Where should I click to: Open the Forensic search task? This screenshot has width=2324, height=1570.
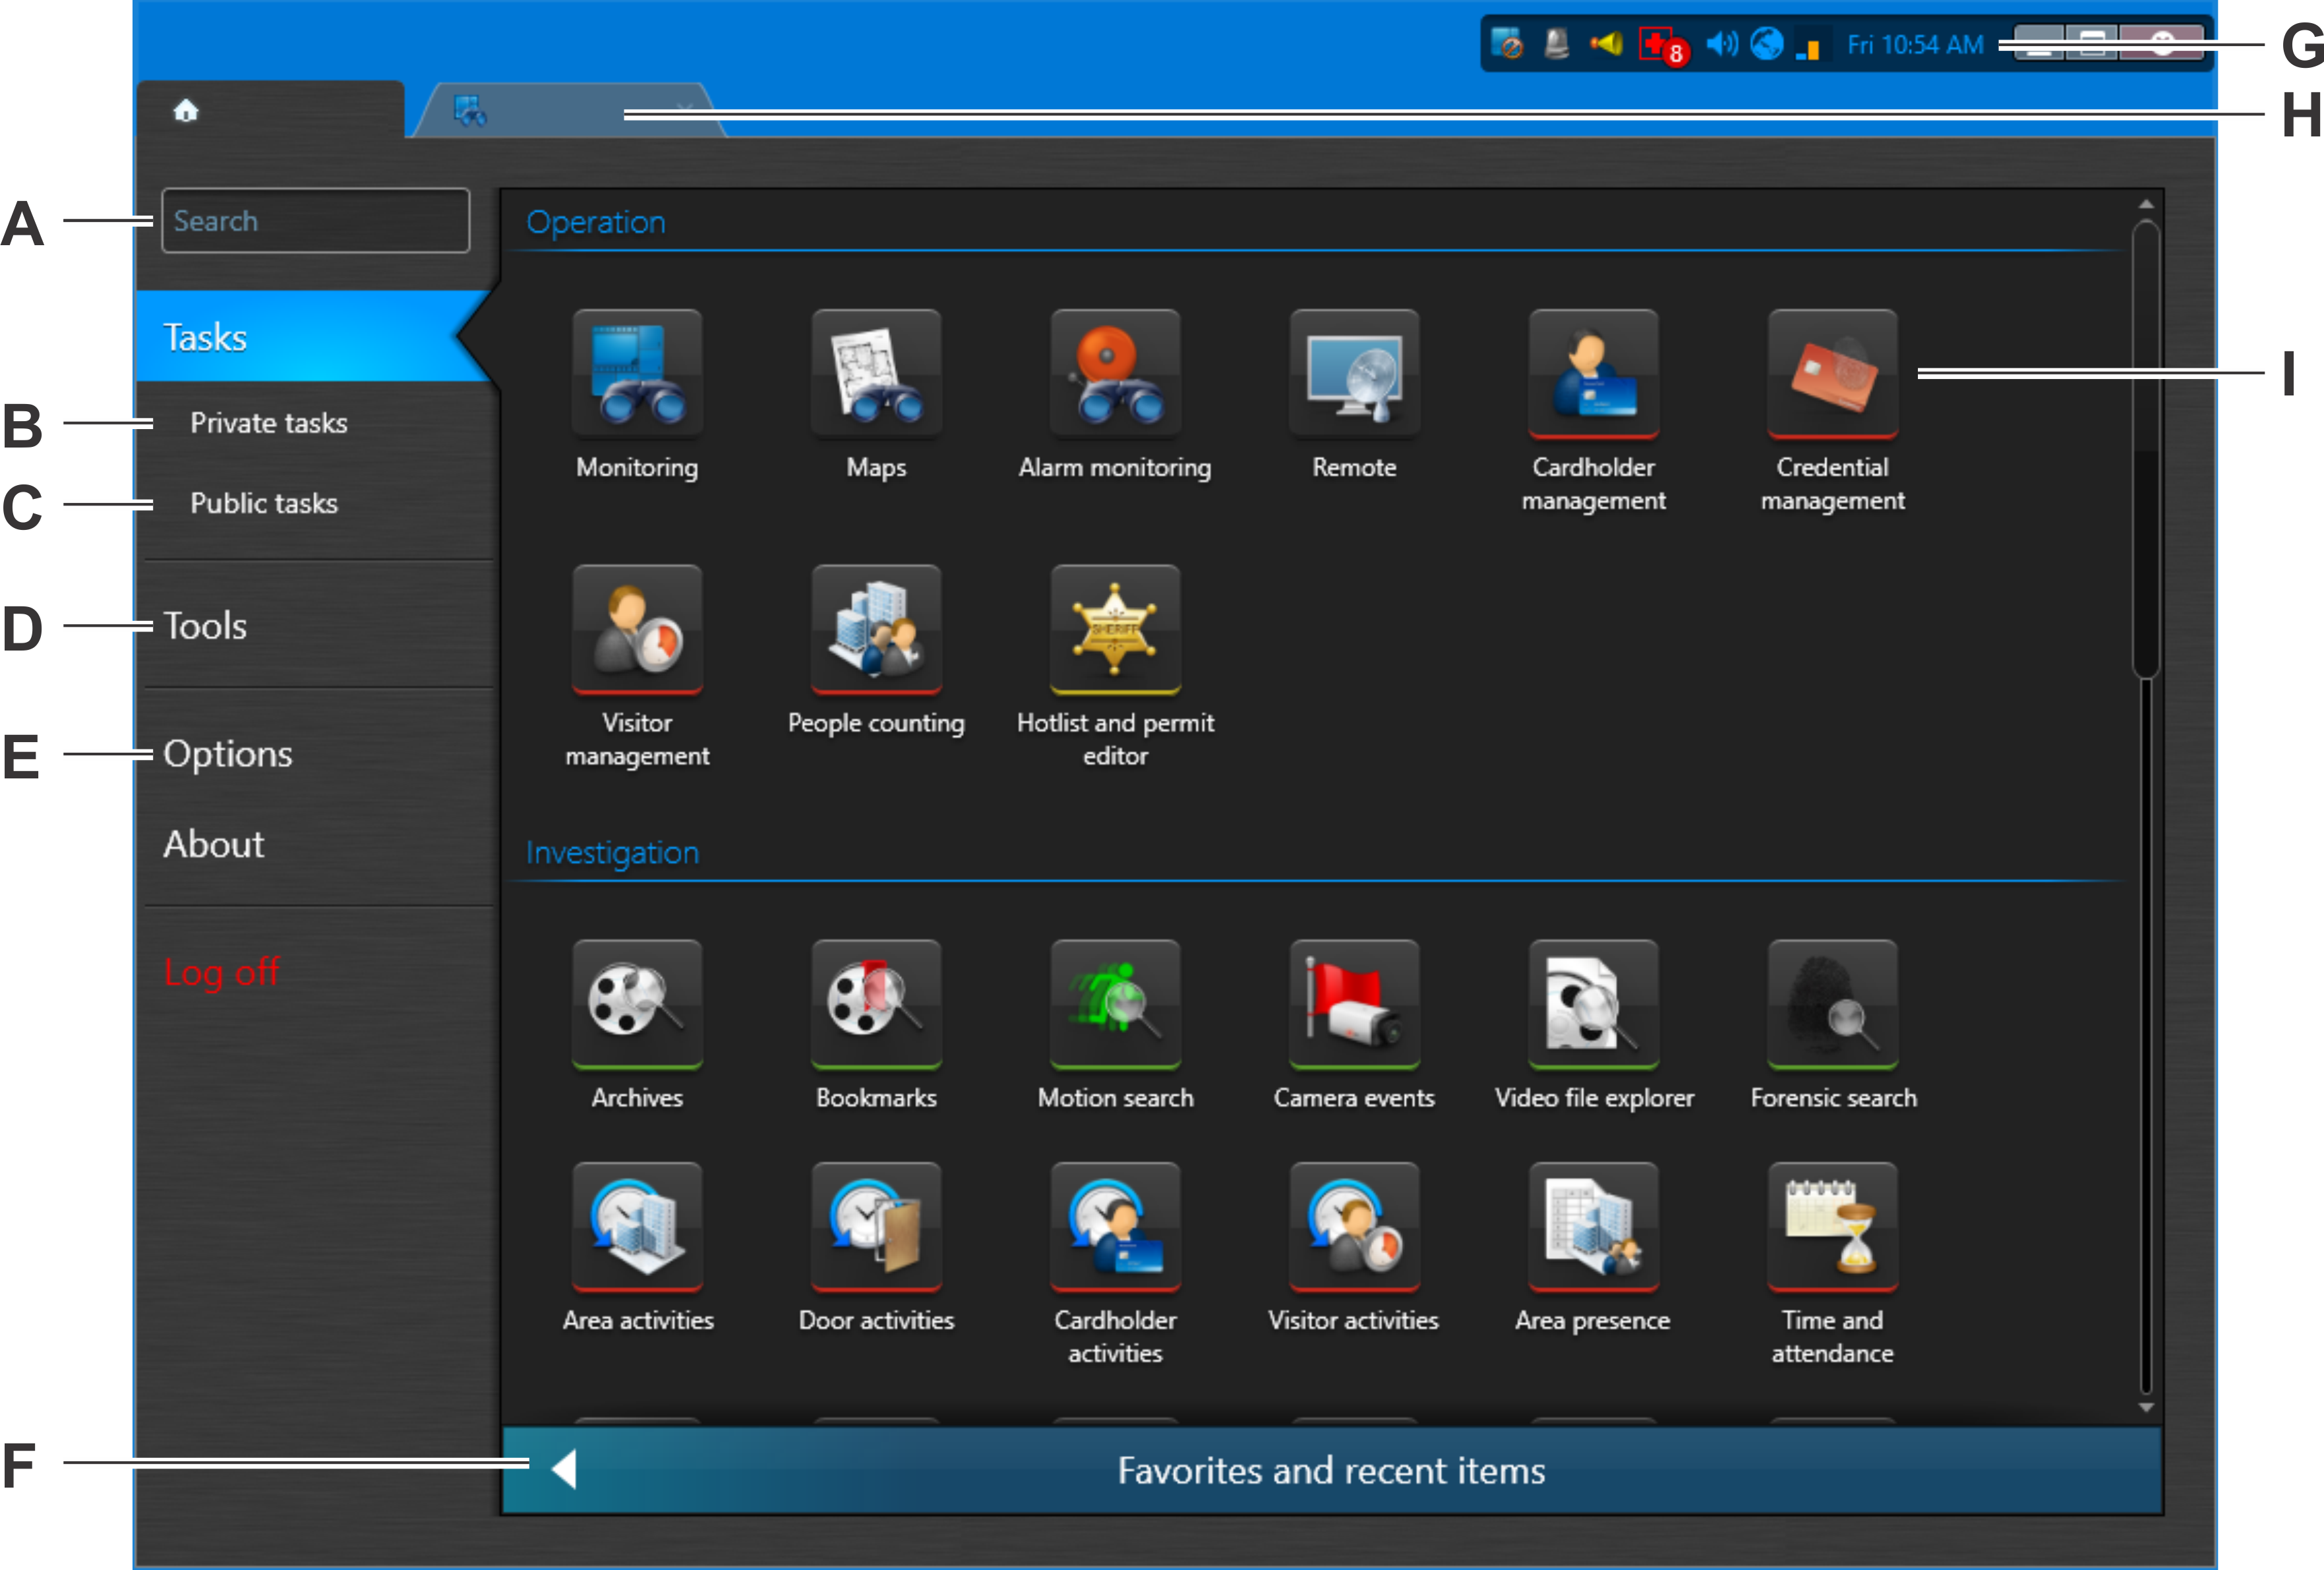click(x=1832, y=1005)
